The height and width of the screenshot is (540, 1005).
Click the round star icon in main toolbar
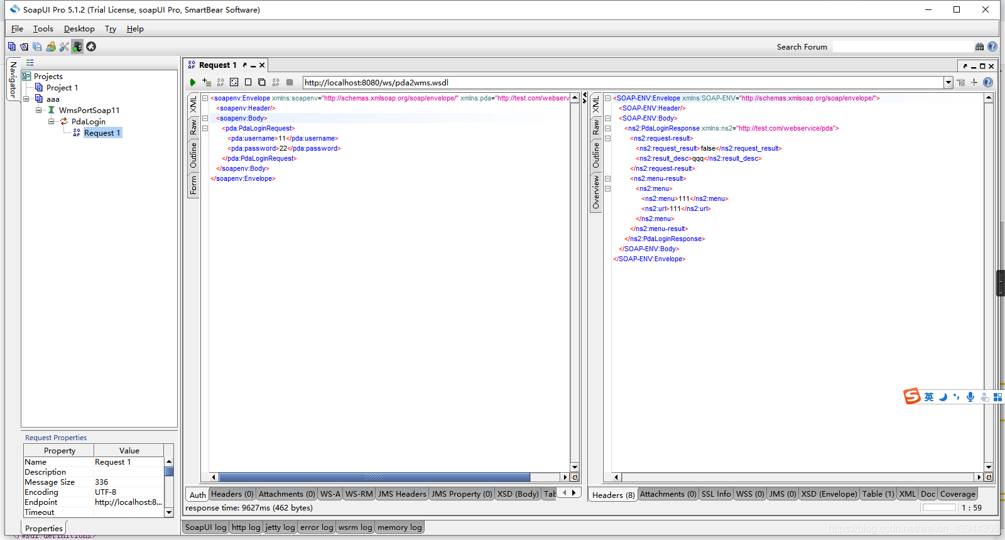(91, 46)
